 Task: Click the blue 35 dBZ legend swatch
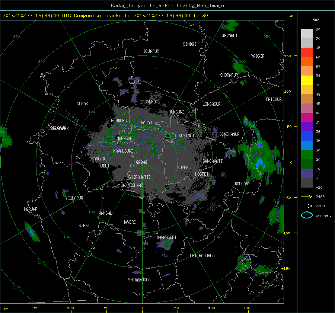click(x=307, y=136)
